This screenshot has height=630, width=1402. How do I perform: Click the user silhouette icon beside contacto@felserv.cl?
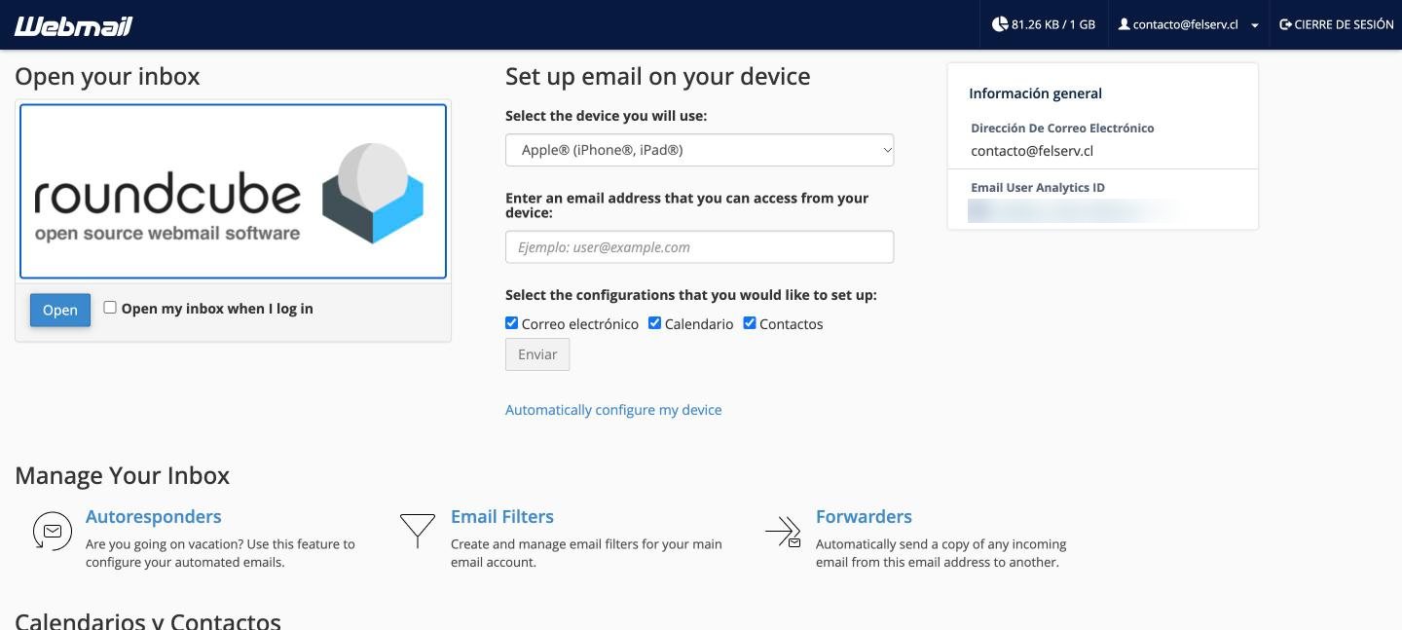tap(1124, 24)
